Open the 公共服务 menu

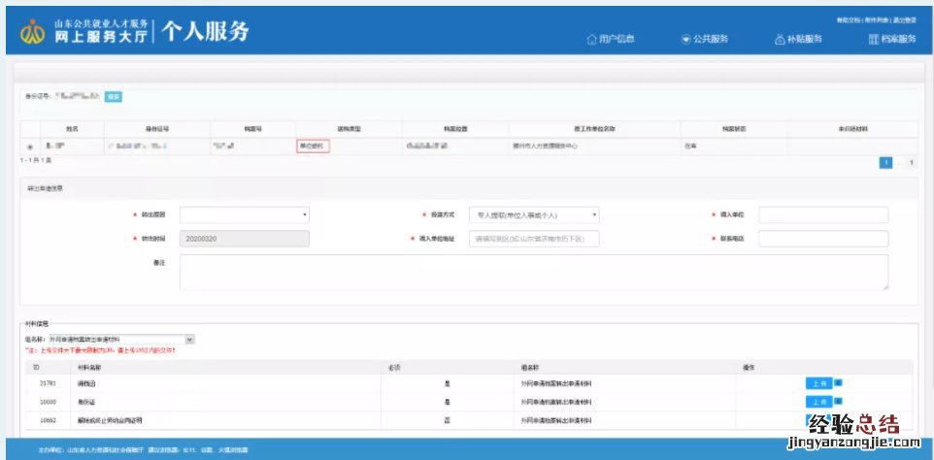click(704, 40)
